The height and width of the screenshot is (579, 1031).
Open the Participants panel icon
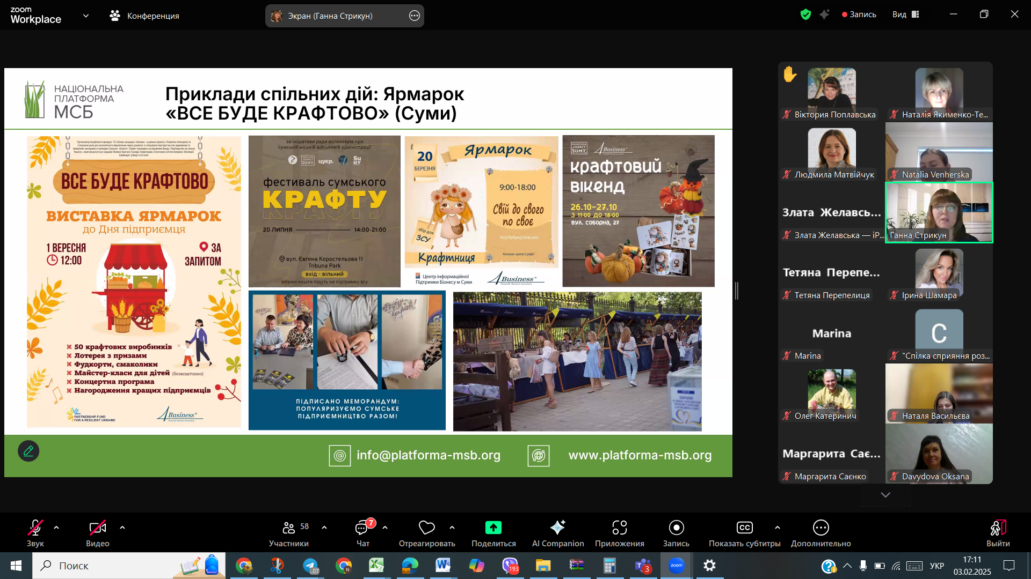289,528
